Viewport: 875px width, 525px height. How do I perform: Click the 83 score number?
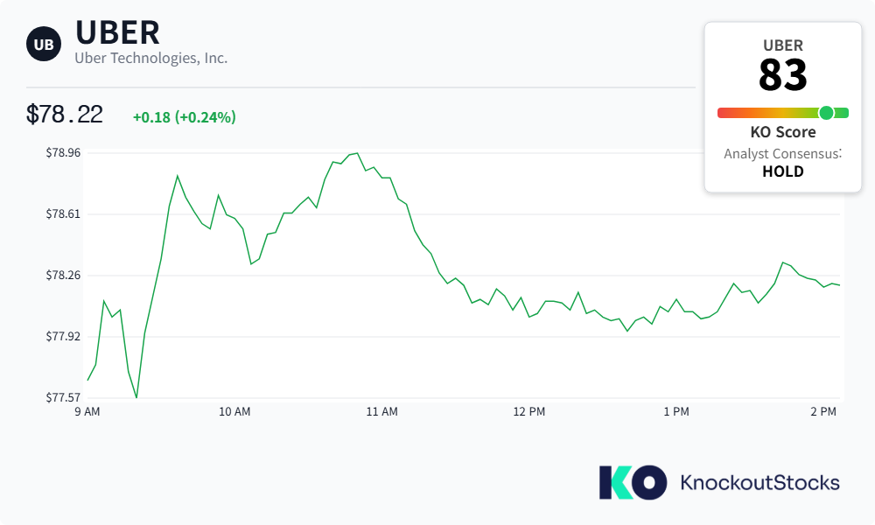(x=783, y=74)
